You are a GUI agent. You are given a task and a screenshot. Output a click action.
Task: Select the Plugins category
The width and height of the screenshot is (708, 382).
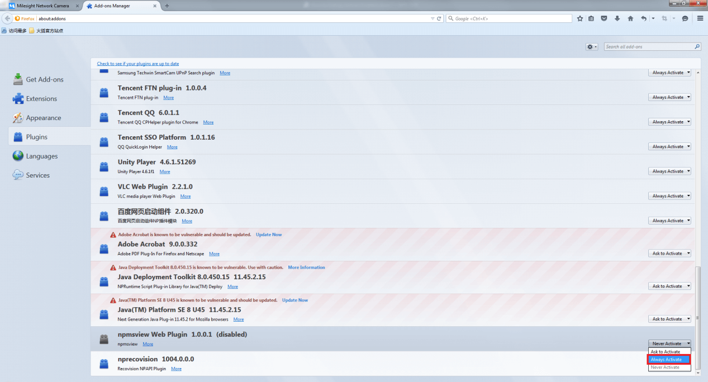click(x=50, y=137)
